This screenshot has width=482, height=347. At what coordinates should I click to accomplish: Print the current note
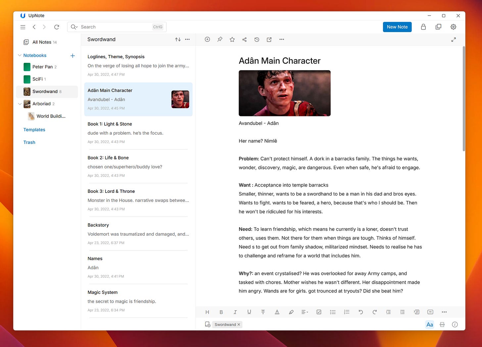[x=442, y=325]
